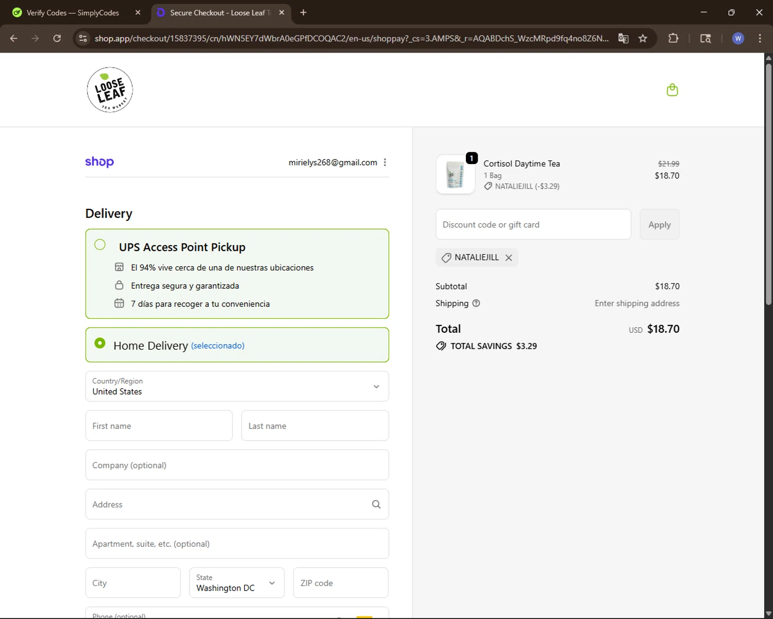
Task: Click the '(seleccionado)' label
Action: (217, 346)
